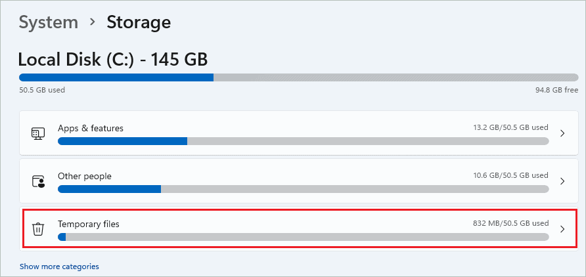Click the Temporary files trash can icon
The width and height of the screenshot is (586, 277).
point(37,229)
